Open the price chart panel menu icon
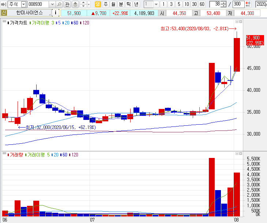 click(x=4, y=22)
